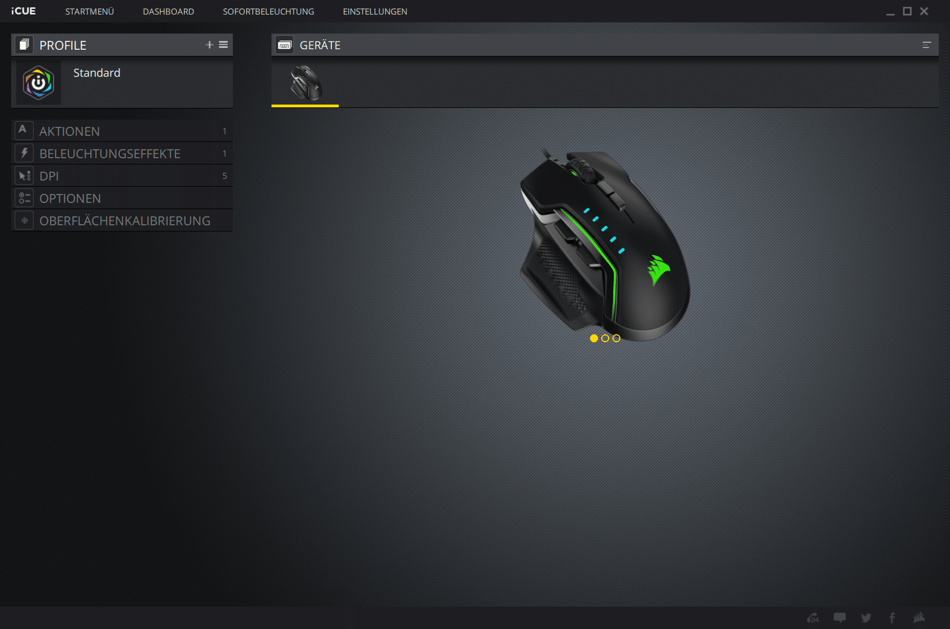
Task: Select the second carousel dot
Action: 605,338
